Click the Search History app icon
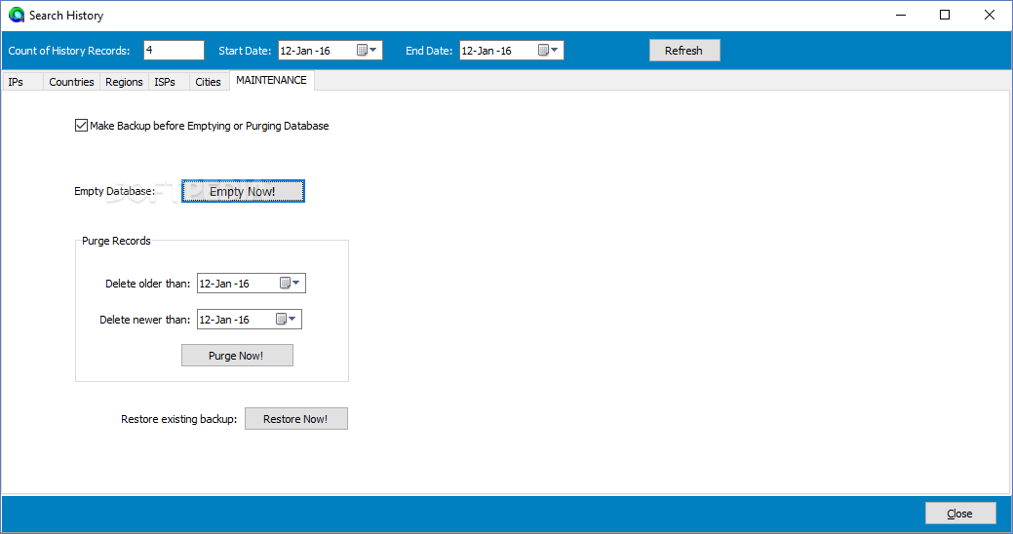The image size is (1013, 534). click(x=17, y=15)
